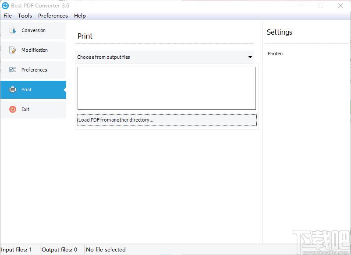The height and width of the screenshot is (255, 351).
Task: Click the Modification pencil icon
Action: point(13,50)
